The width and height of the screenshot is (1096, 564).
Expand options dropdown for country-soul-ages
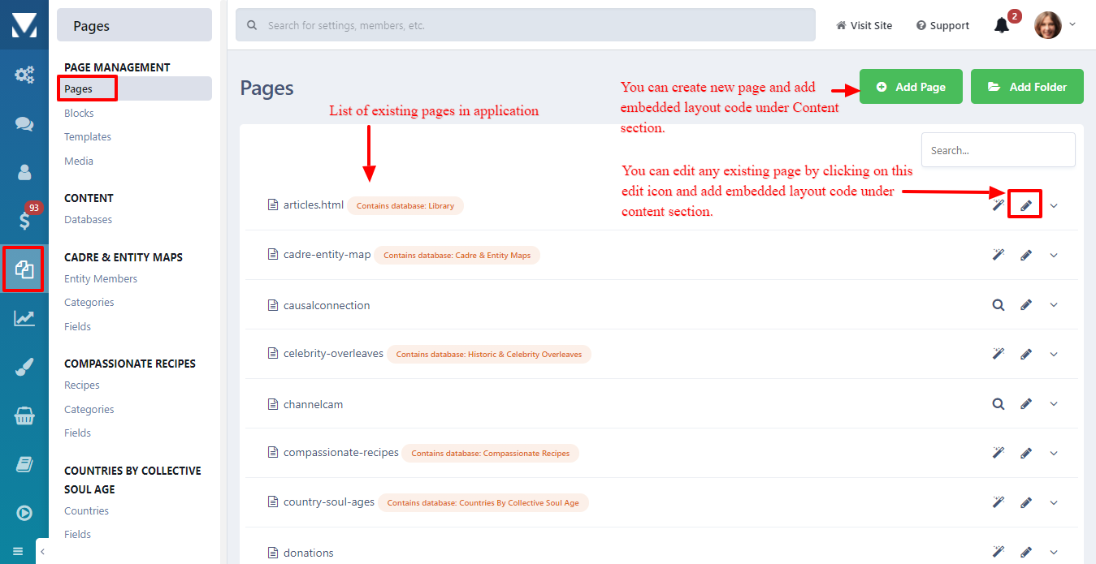1054,503
